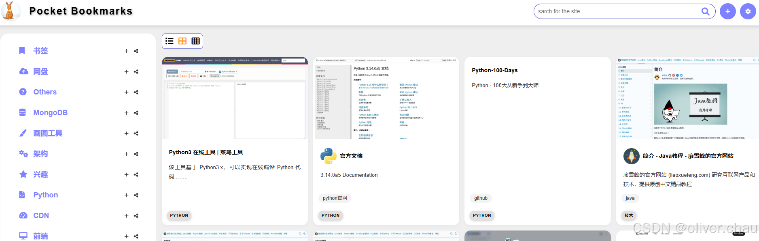
Task: Click the 前端 monitor icon
Action: [x=23, y=236]
